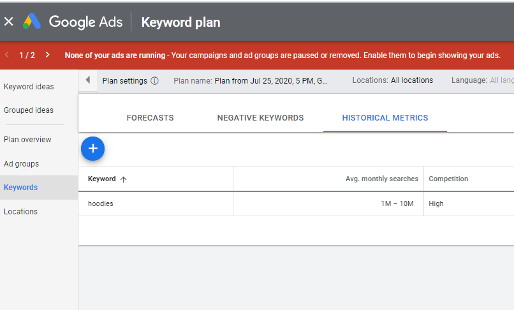The height and width of the screenshot is (310, 514).
Task: Switch to Historical Metrics tab
Action: coord(385,118)
